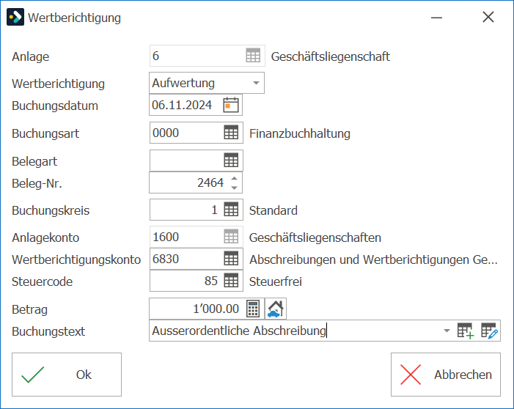Click the Finanzbuchhaltung description text
Screen dimensions: 514x409
pyautogui.click(x=300, y=133)
